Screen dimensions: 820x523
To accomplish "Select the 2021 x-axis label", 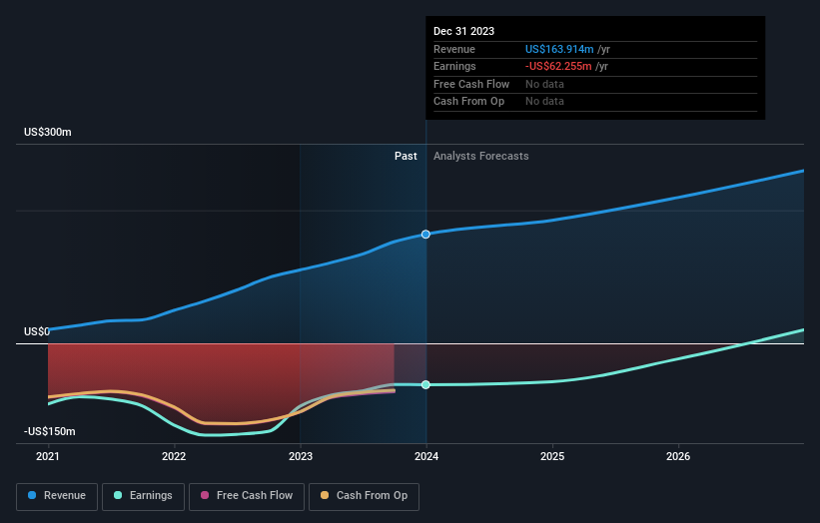I will pos(48,456).
